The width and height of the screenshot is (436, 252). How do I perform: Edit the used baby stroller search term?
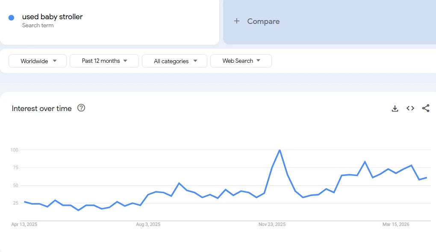(52, 17)
